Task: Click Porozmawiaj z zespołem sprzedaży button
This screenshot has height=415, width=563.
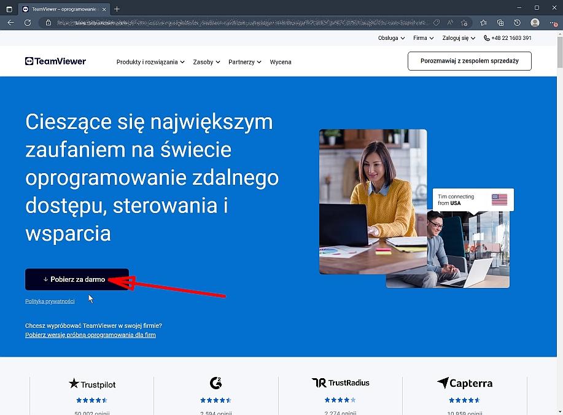Action: 470,61
